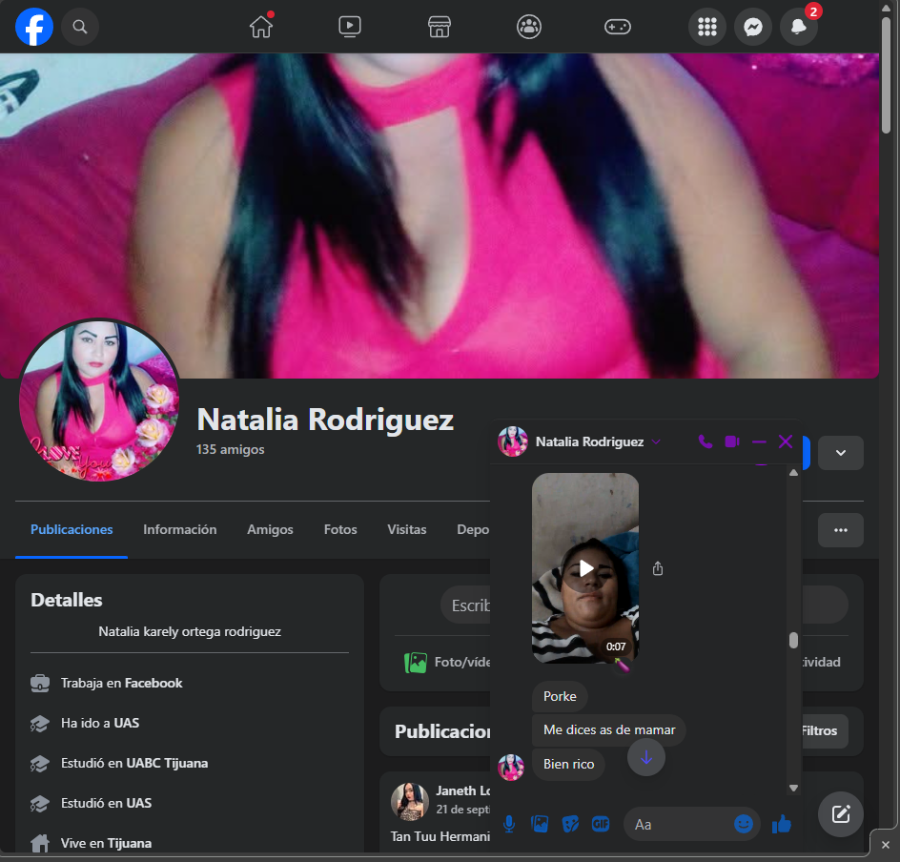
Task: Switch to the Fotos tab
Action: (x=340, y=529)
